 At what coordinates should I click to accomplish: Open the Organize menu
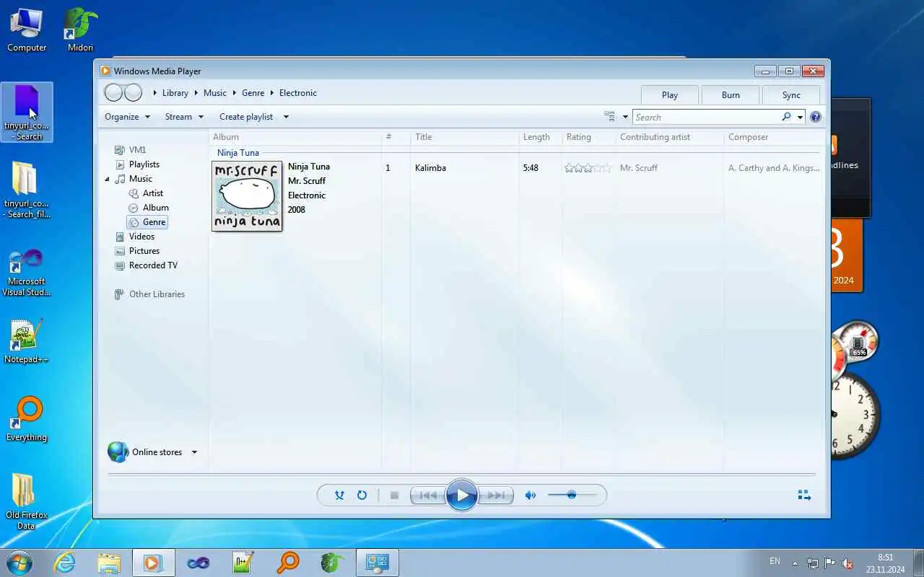127,117
